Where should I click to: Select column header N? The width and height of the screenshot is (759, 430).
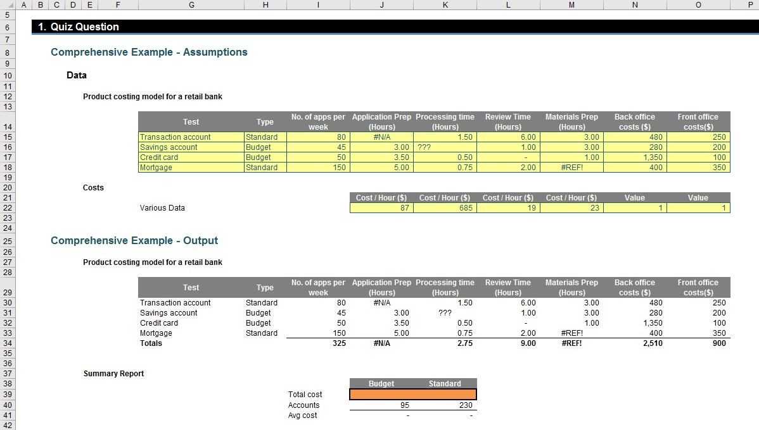click(635, 4)
